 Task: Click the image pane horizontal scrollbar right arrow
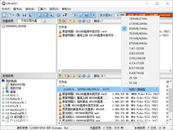point(171,71)
